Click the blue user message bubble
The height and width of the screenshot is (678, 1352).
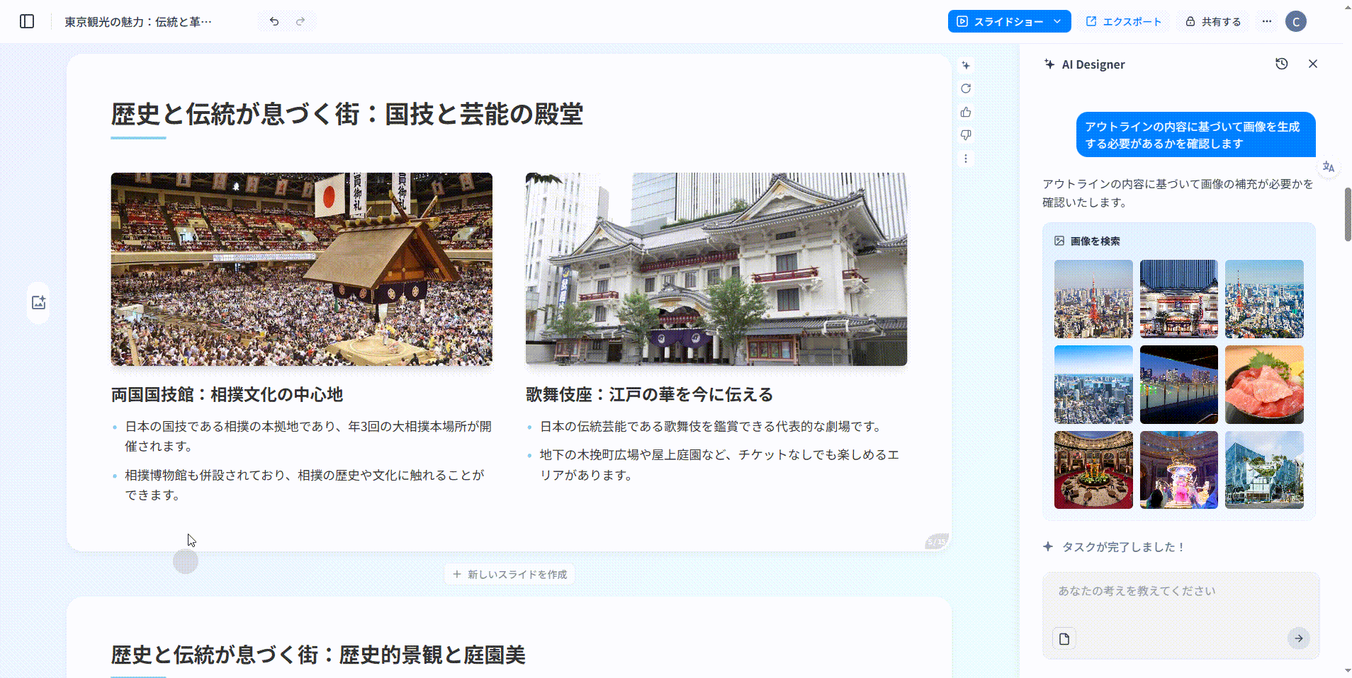pos(1196,134)
